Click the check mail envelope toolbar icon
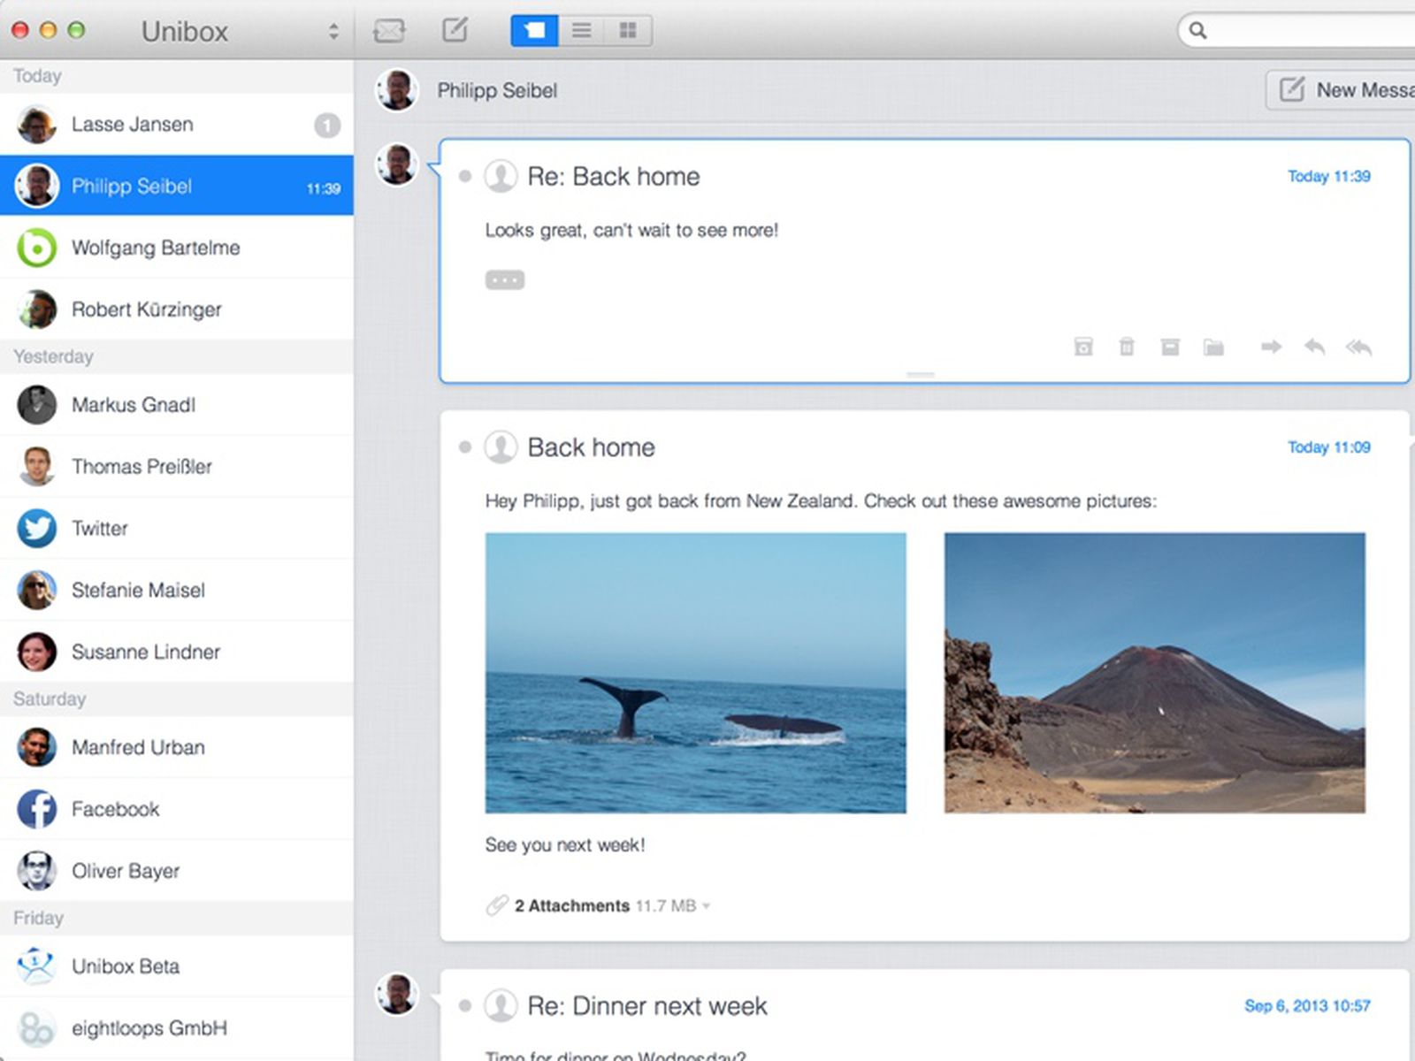 point(389,31)
